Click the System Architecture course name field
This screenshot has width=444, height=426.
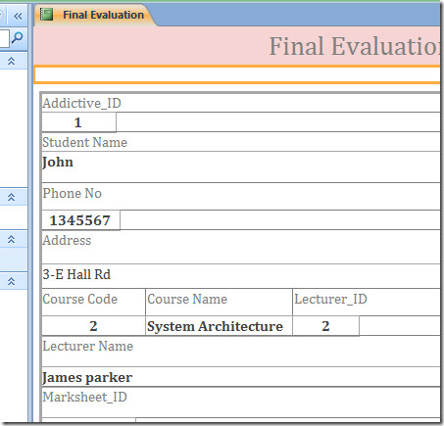tap(219, 326)
